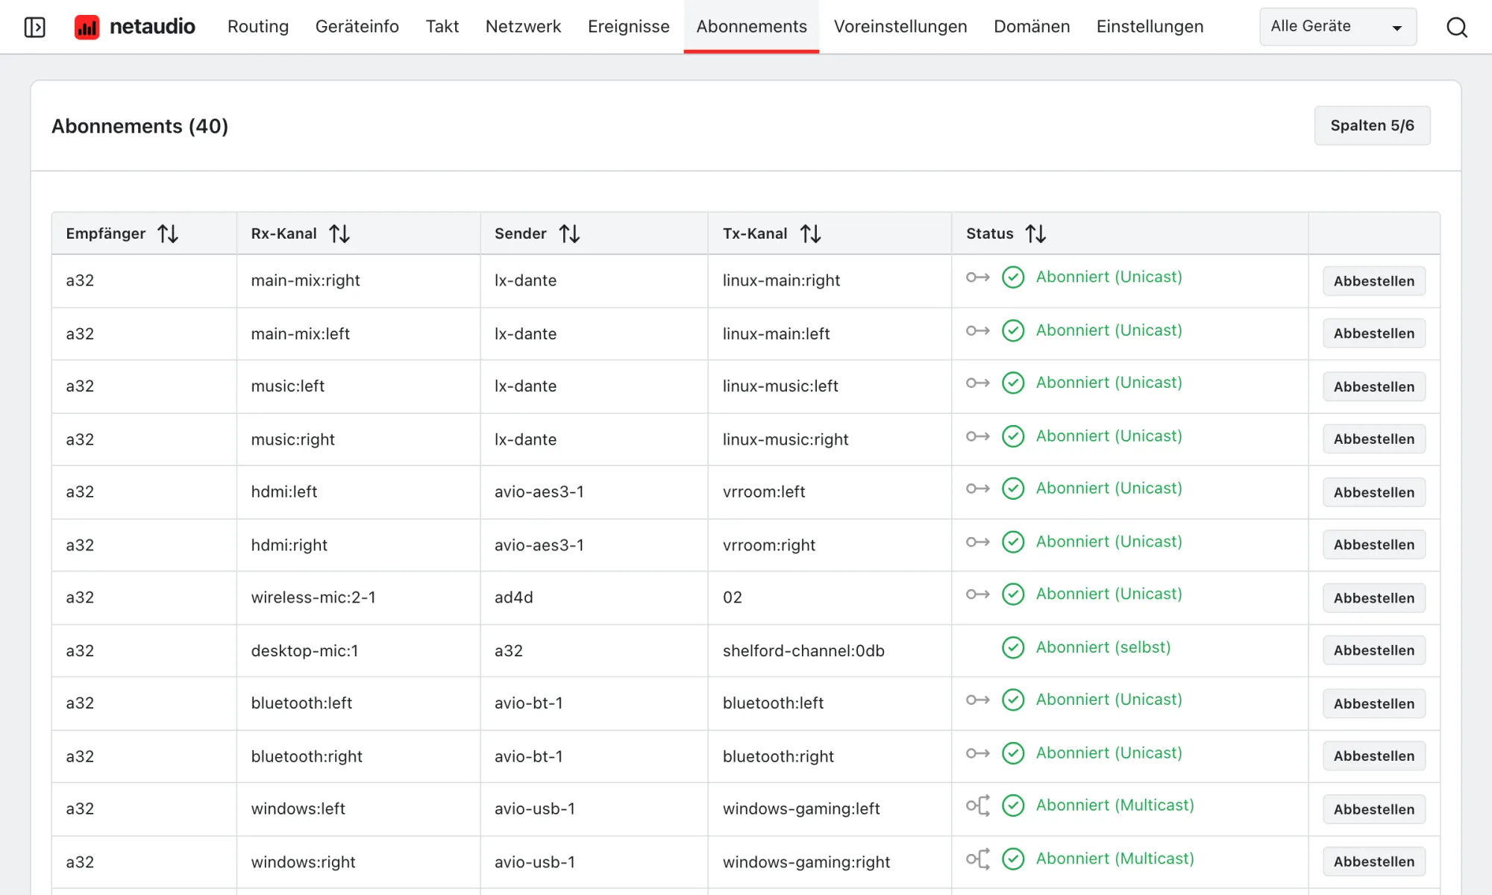The height and width of the screenshot is (895, 1492).
Task: Sort by Status column arrows
Action: pyautogui.click(x=1035, y=234)
